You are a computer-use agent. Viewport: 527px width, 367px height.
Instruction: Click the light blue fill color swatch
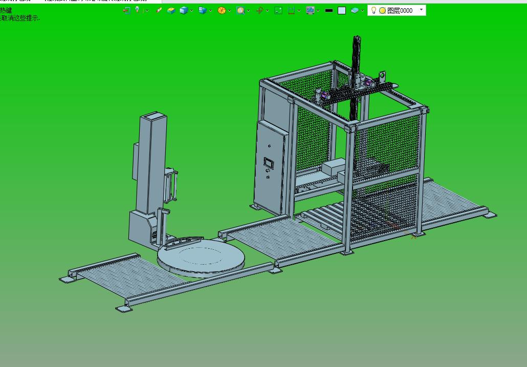[342, 10]
